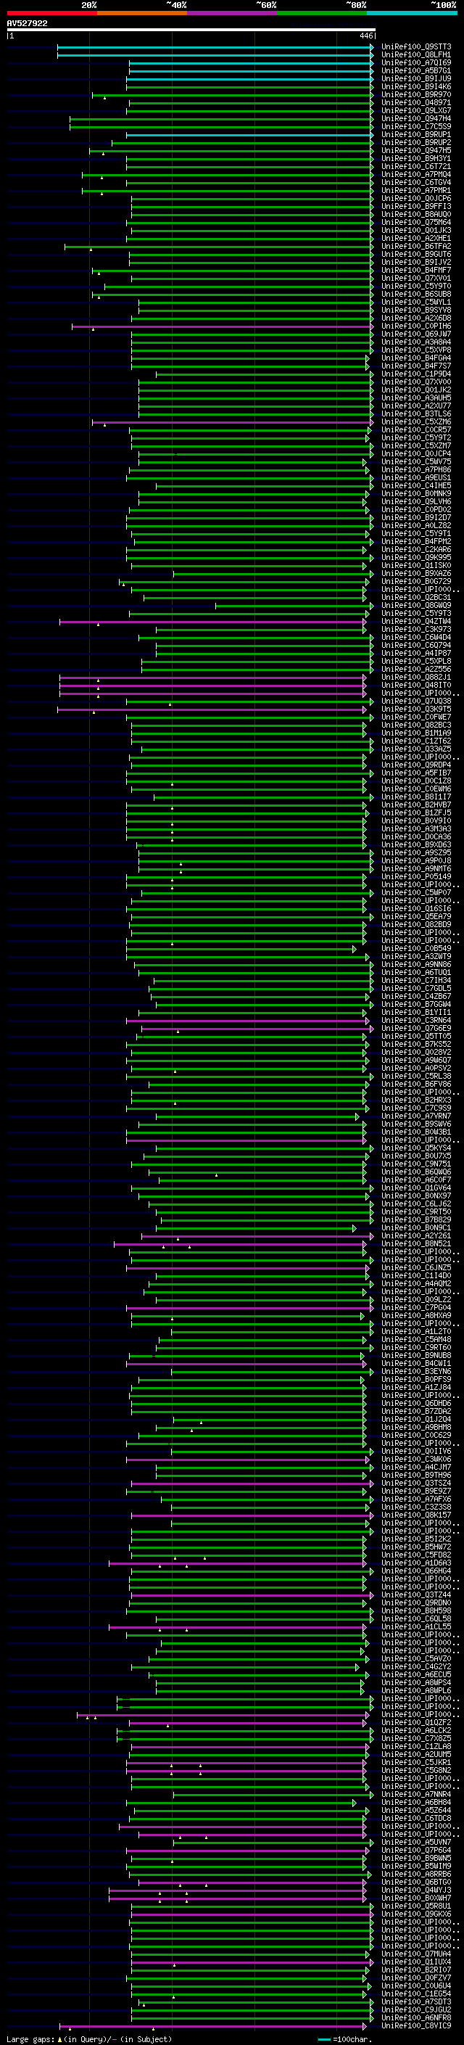Select hit label UniRef100_A7Q169
The height and width of the screenshot is (2045, 464).
415,62
